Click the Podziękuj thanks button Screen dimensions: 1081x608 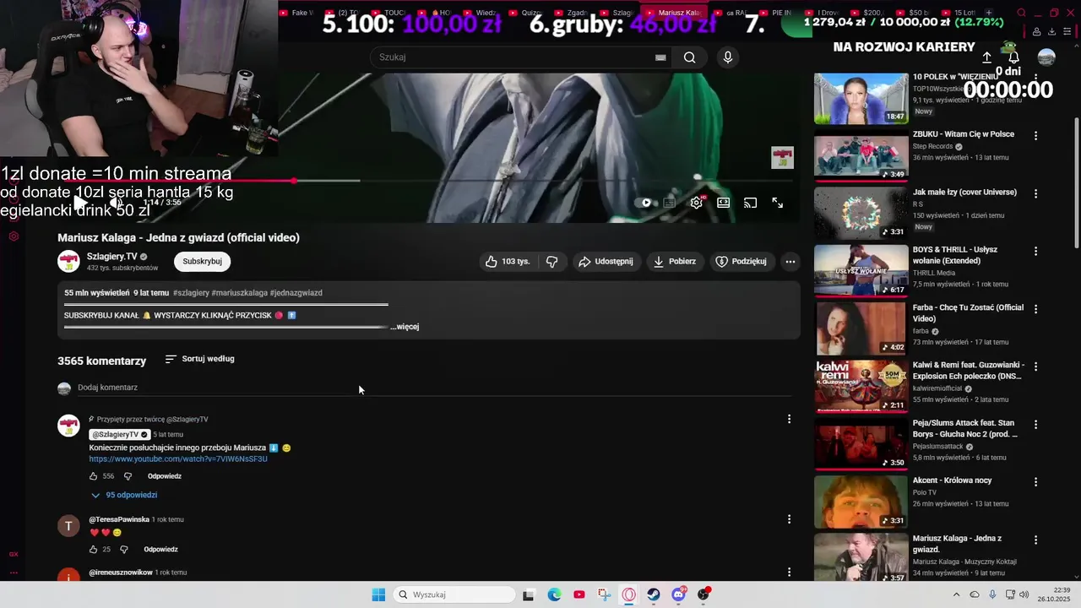point(741,262)
